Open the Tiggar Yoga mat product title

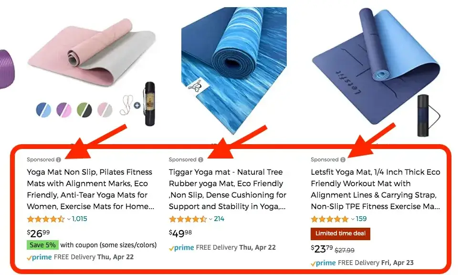click(x=227, y=189)
